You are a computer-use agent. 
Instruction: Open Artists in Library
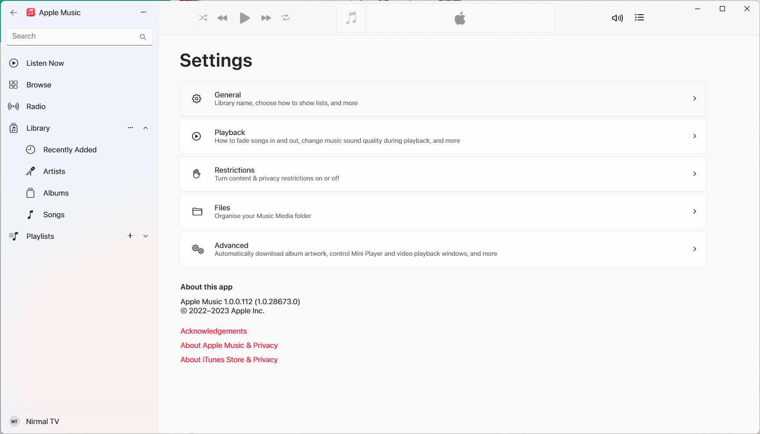(80, 171)
